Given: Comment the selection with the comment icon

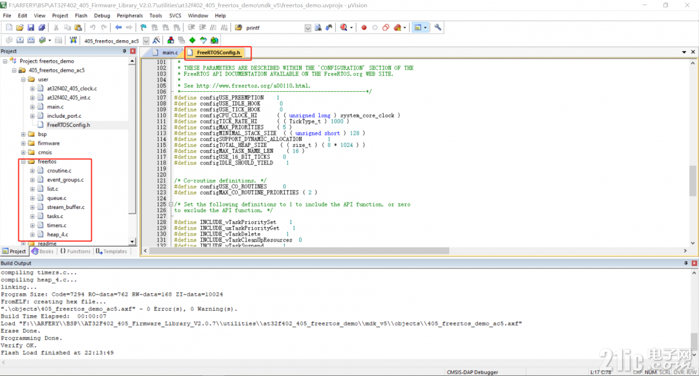Looking at the screenshot, I should tap(214, 28).
